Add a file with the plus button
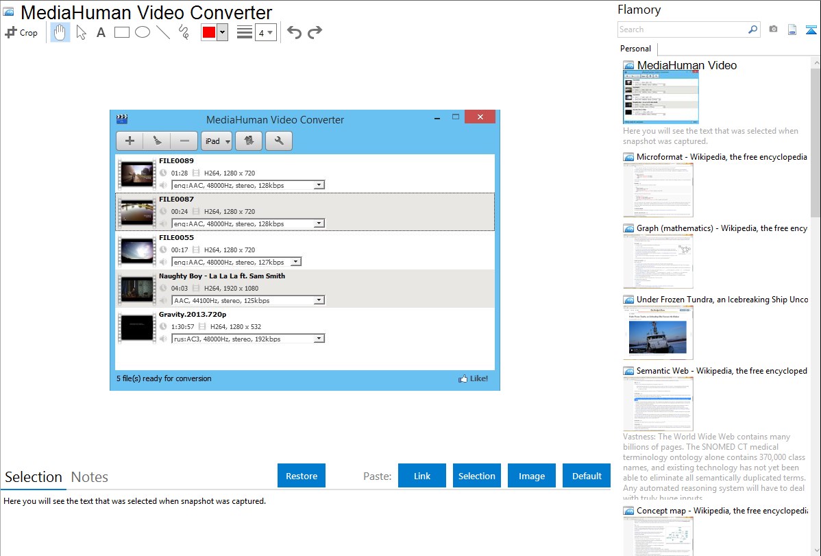Viewport: 821px width, 556px height. pos(130,141)
